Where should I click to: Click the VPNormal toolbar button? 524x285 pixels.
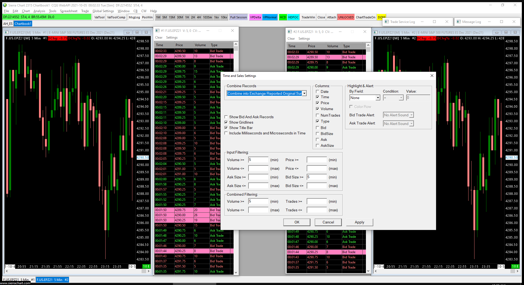[270, 17]
